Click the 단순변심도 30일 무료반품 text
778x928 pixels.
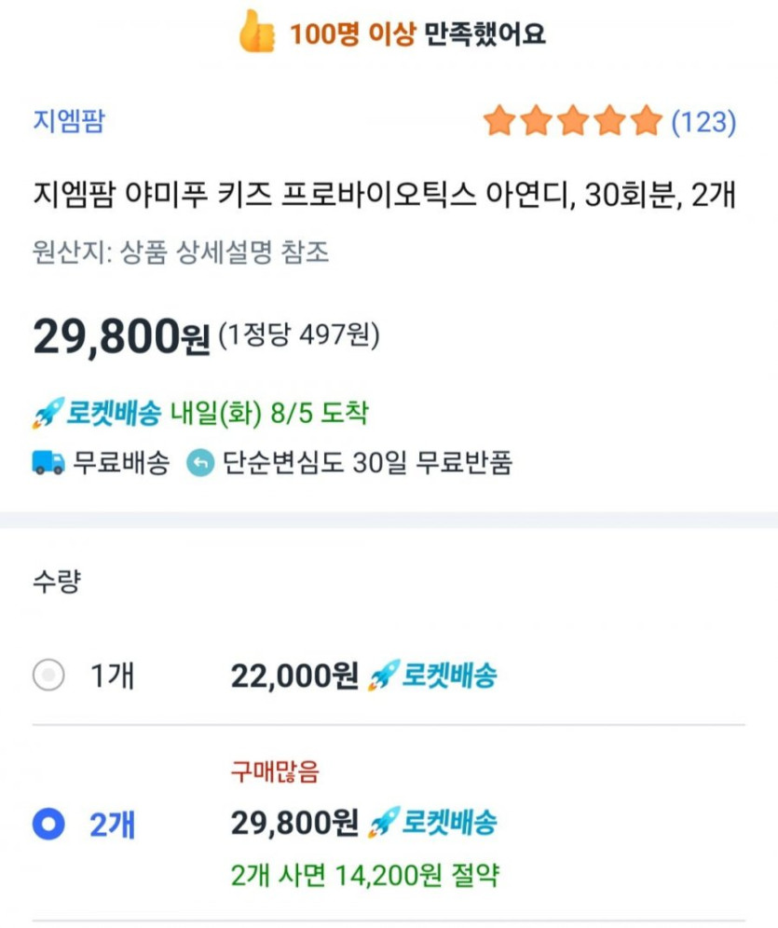(x=367, y=463)
